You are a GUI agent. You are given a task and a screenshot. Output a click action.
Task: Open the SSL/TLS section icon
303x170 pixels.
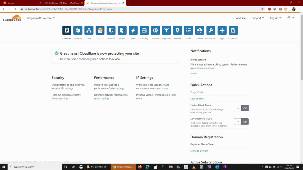[x=100, y=30]
